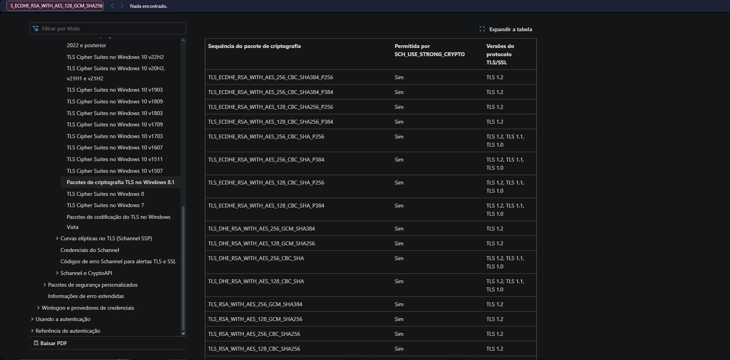Open TLS Cipher Suites no Windows 10 v1607
Image resolution: width=730 pixels, height=360 pixels.
[115, 147]
